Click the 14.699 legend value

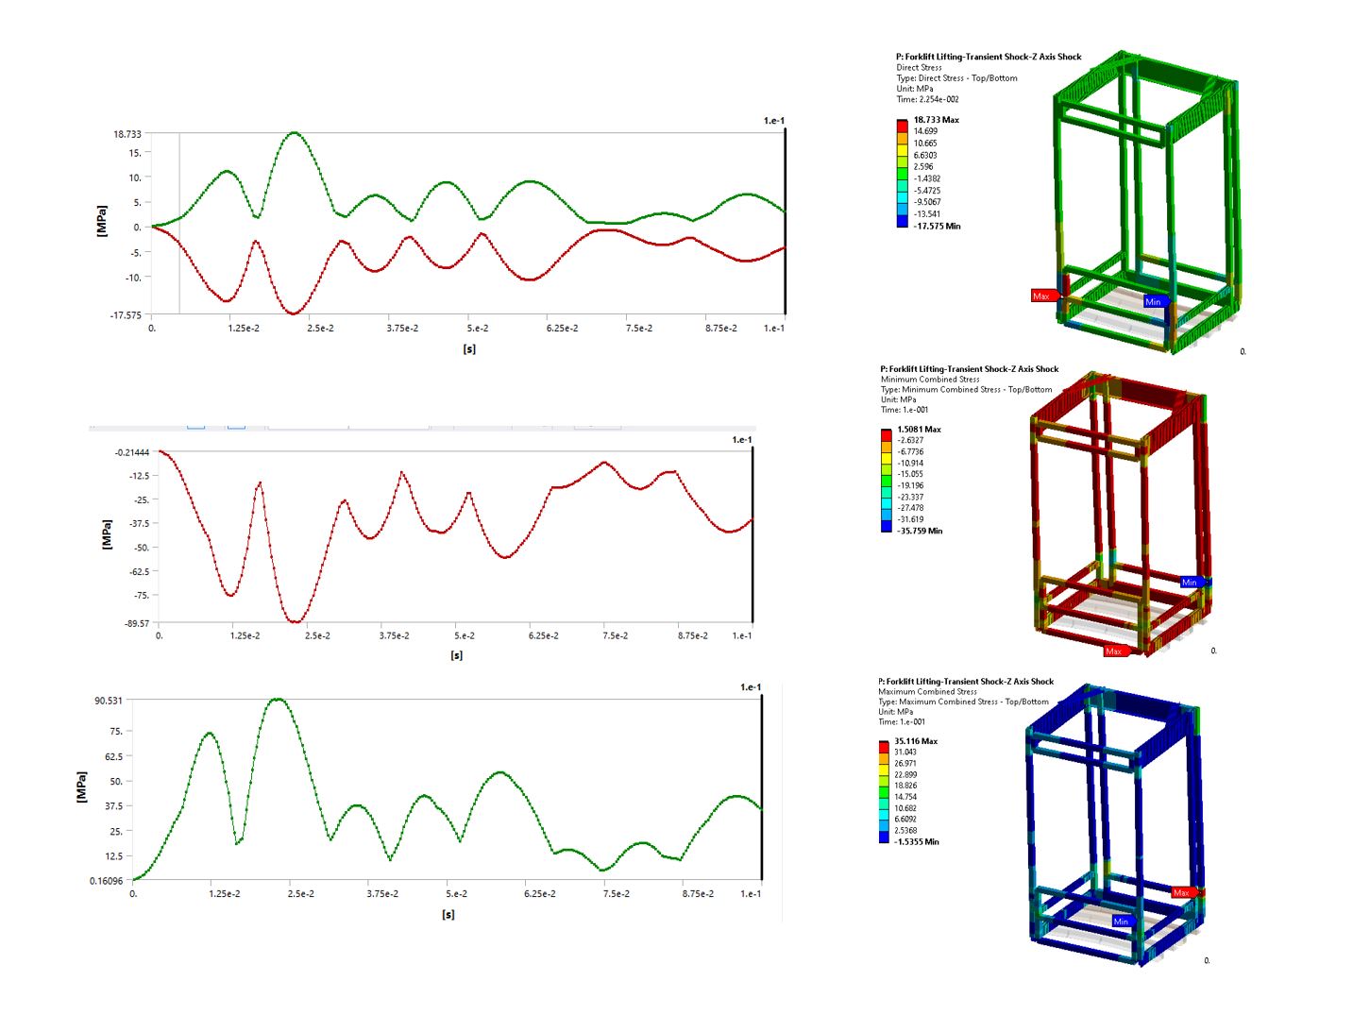point(925,131)
